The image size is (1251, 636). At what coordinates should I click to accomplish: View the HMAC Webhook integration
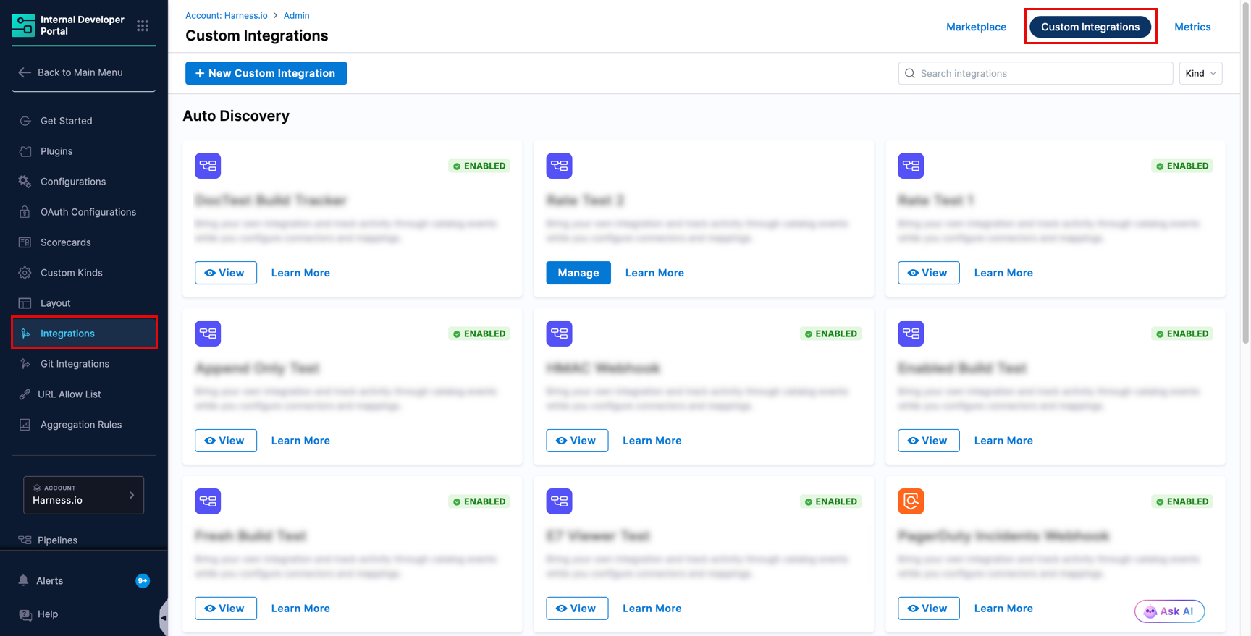[x=577, y=441]
